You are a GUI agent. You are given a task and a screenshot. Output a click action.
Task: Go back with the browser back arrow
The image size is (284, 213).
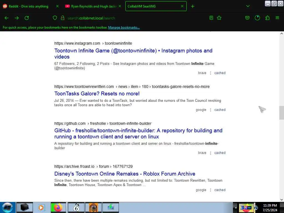click(x=7, y=18)
